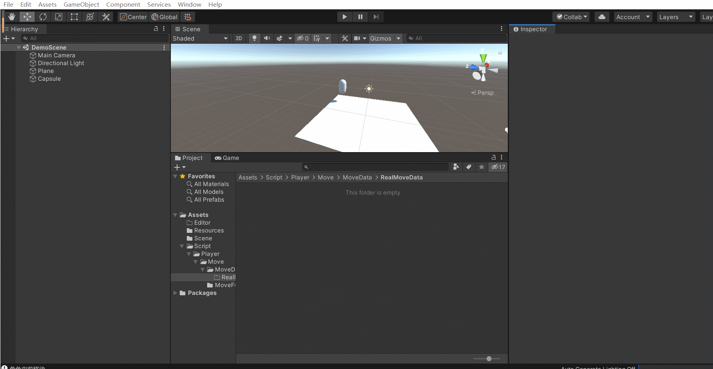Focus the Hierarchy search field
The width and height of the screenshot is (713, 369).
coord(95,38)
